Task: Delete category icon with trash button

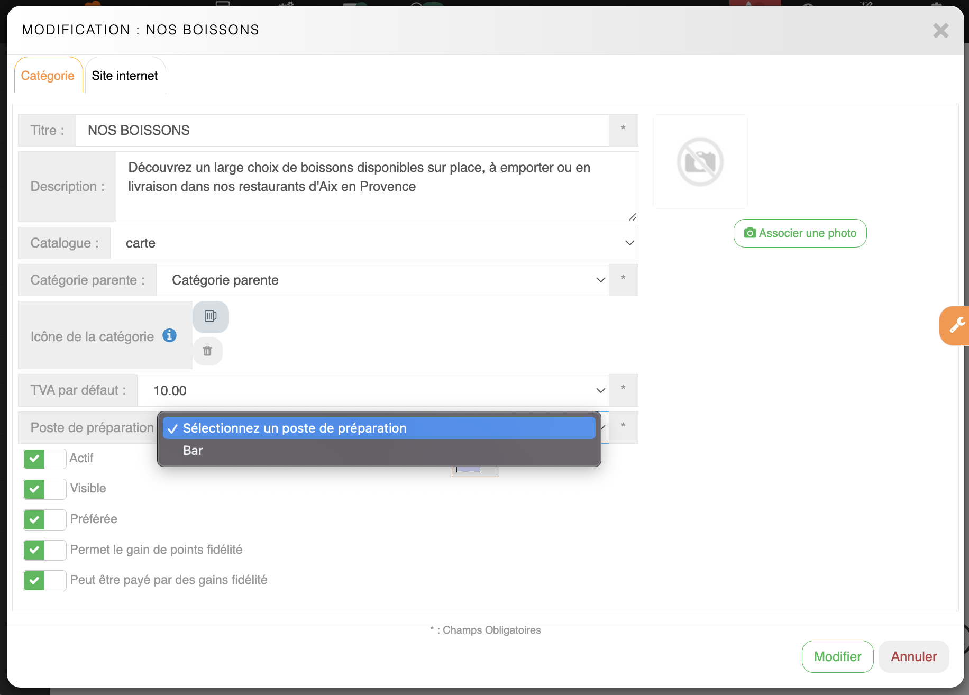Action: [x=207, y=351]
